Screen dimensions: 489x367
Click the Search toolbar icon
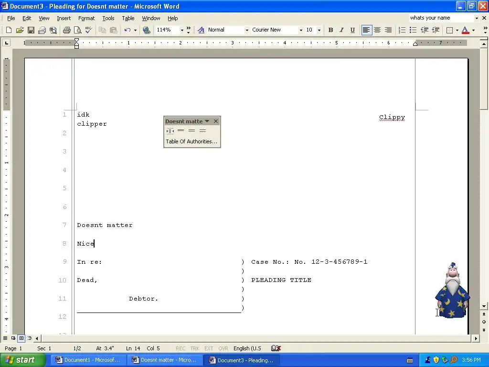click(53, 30)
